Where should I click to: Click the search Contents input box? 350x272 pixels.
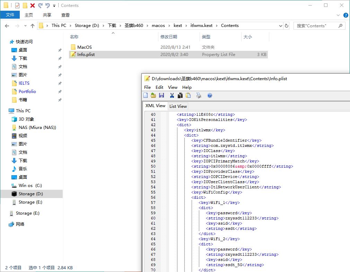click(315, 26)
